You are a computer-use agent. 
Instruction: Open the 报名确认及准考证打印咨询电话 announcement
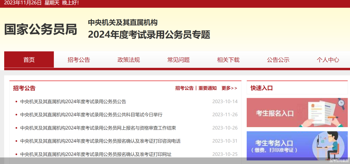coord(100,141)
